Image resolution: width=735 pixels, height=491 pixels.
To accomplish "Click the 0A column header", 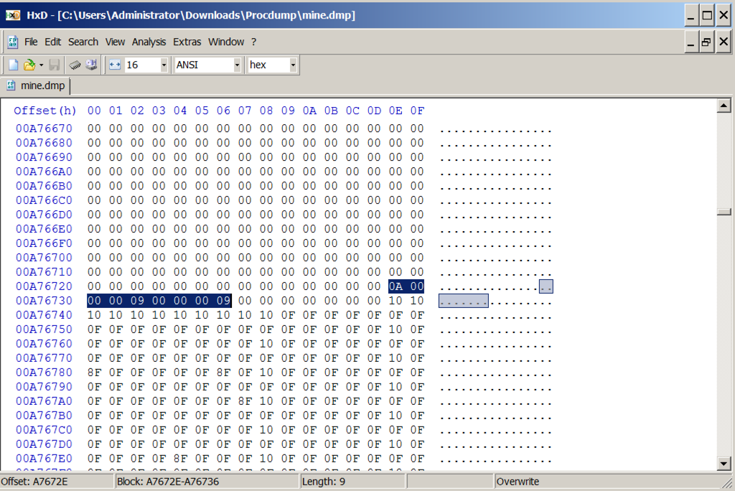I will (x=309, y=111).
